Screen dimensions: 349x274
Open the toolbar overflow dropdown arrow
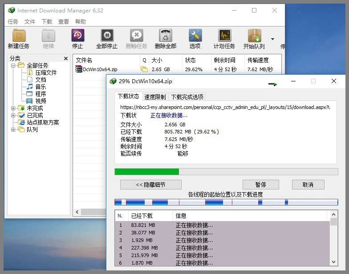[x=272, y=39]
